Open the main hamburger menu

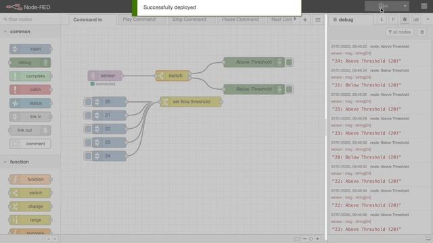424,6
